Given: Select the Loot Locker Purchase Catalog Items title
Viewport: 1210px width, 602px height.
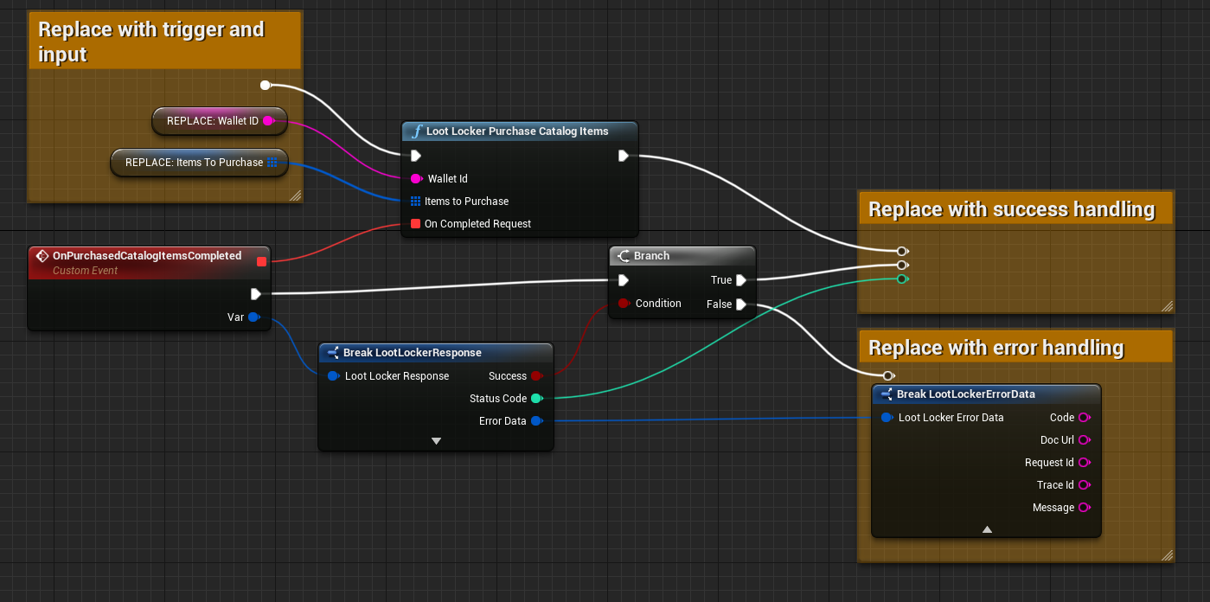Looking at the screenshot, I should point(517,131).
